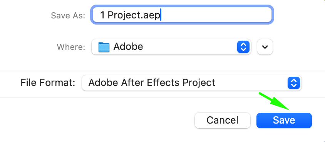
Task: Click the green arrow pointing at Save
Action: [274, 101]
